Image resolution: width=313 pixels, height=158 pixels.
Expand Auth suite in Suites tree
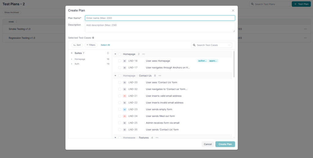pyautogui.click(x=72, y=64)
